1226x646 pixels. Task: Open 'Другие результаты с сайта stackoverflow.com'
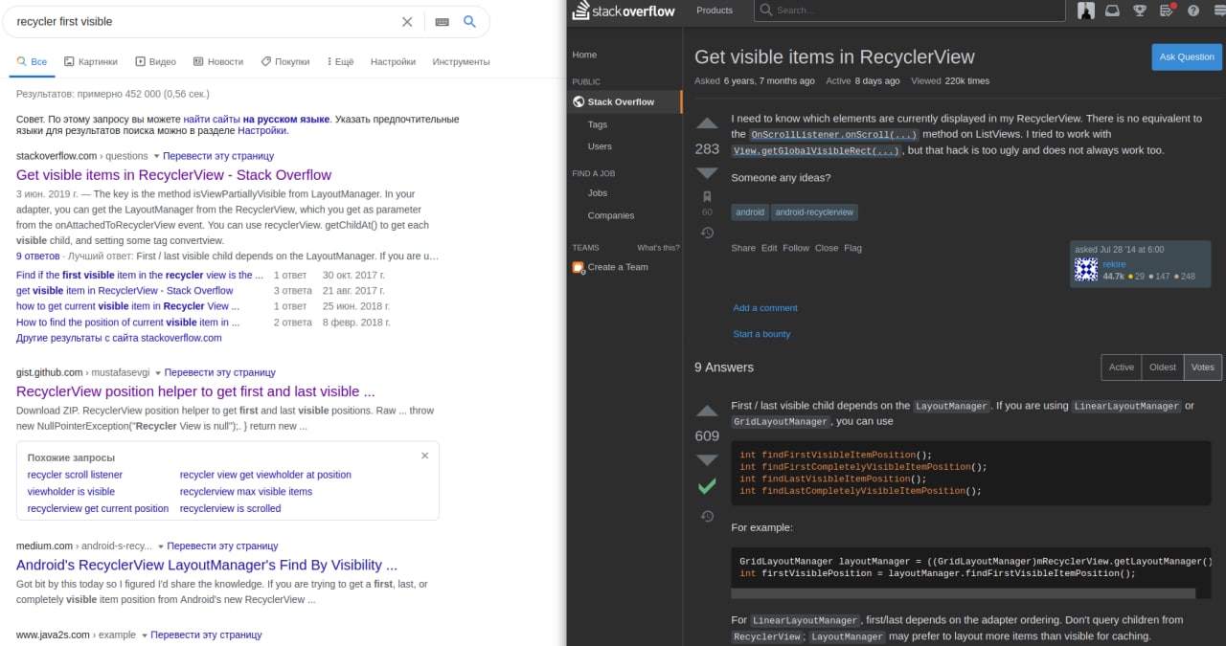pyautogui.click(x=119, y=338)
